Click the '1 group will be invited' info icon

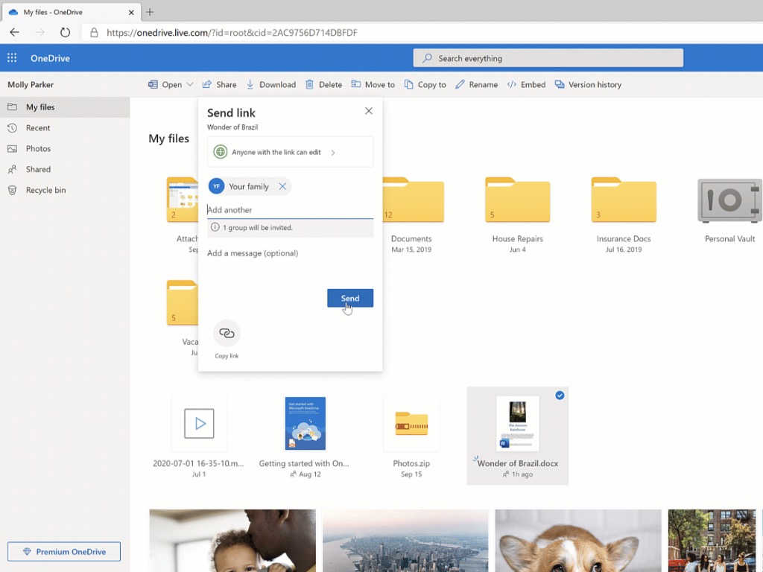click(215, 227)
